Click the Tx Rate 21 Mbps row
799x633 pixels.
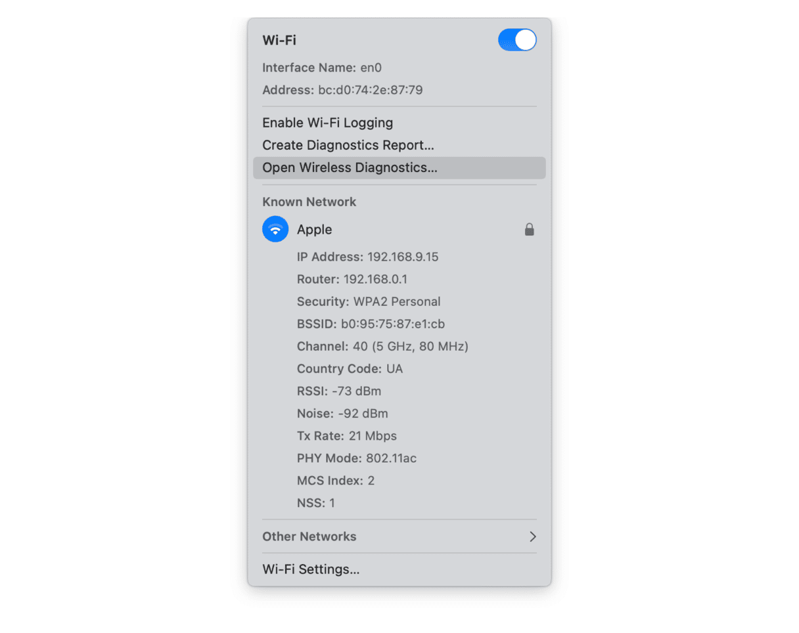pyautogui.click(x=347, y=436)
